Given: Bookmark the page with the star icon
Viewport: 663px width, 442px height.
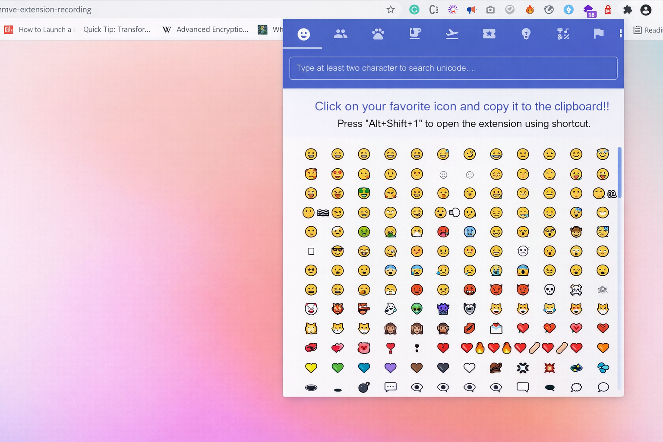Looking at the screenshot, I should pos(391,9).
